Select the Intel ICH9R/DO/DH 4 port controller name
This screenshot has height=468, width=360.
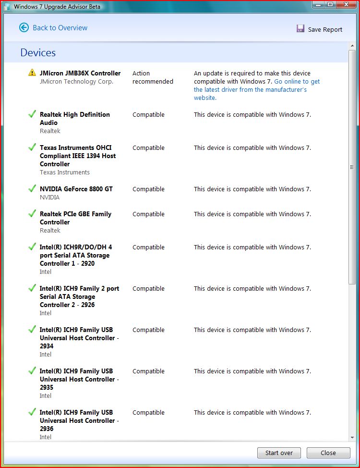click(x=76, y=255)
